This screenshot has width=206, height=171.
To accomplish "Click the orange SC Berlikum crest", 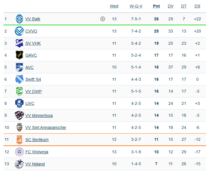I will [19, 140].
